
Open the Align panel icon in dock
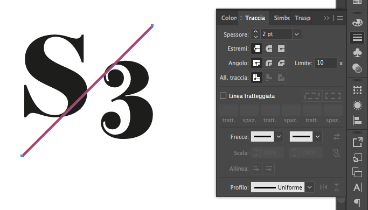pos(357,121)
